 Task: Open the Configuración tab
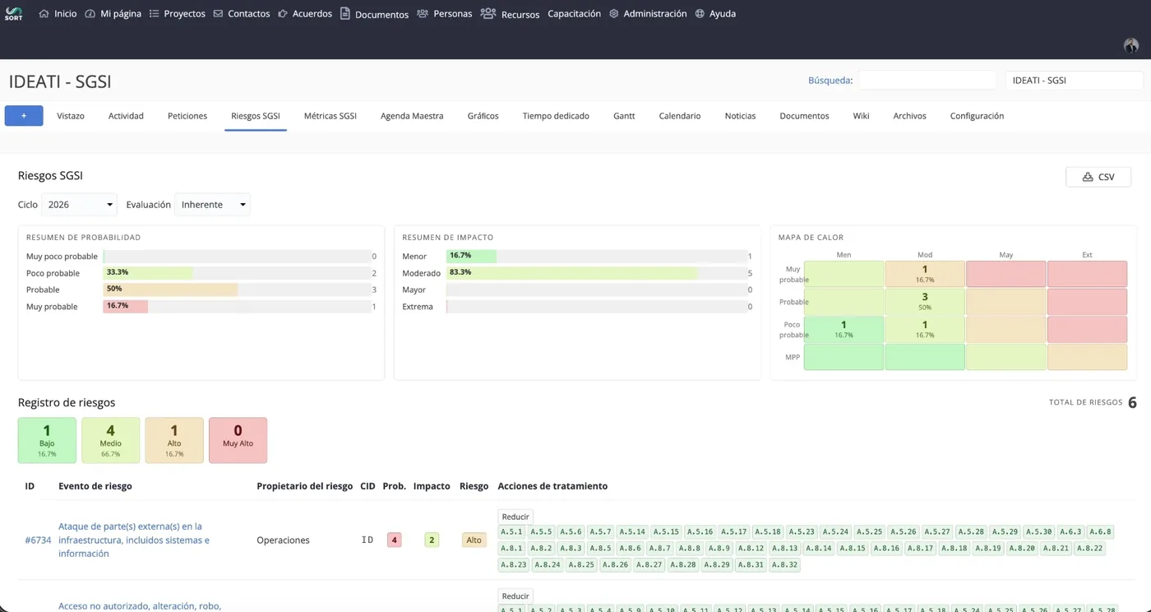(x=977, y=116)
